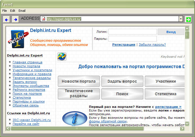Viewport: 195px width, 137px height.
Task: Open the Перейти на сайт link
Action: point(26,124)
